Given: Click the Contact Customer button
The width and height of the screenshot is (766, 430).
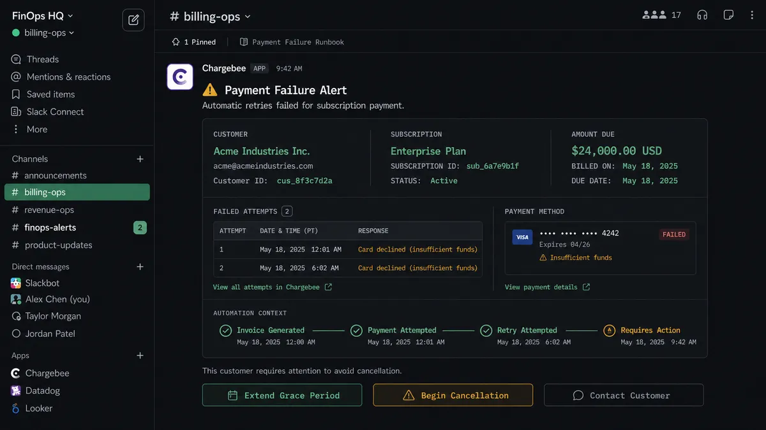Looking at the screenshot, I should (624, 395).
